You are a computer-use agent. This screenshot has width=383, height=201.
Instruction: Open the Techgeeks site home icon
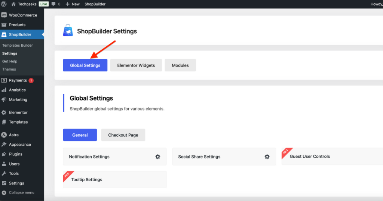[13, 4]
